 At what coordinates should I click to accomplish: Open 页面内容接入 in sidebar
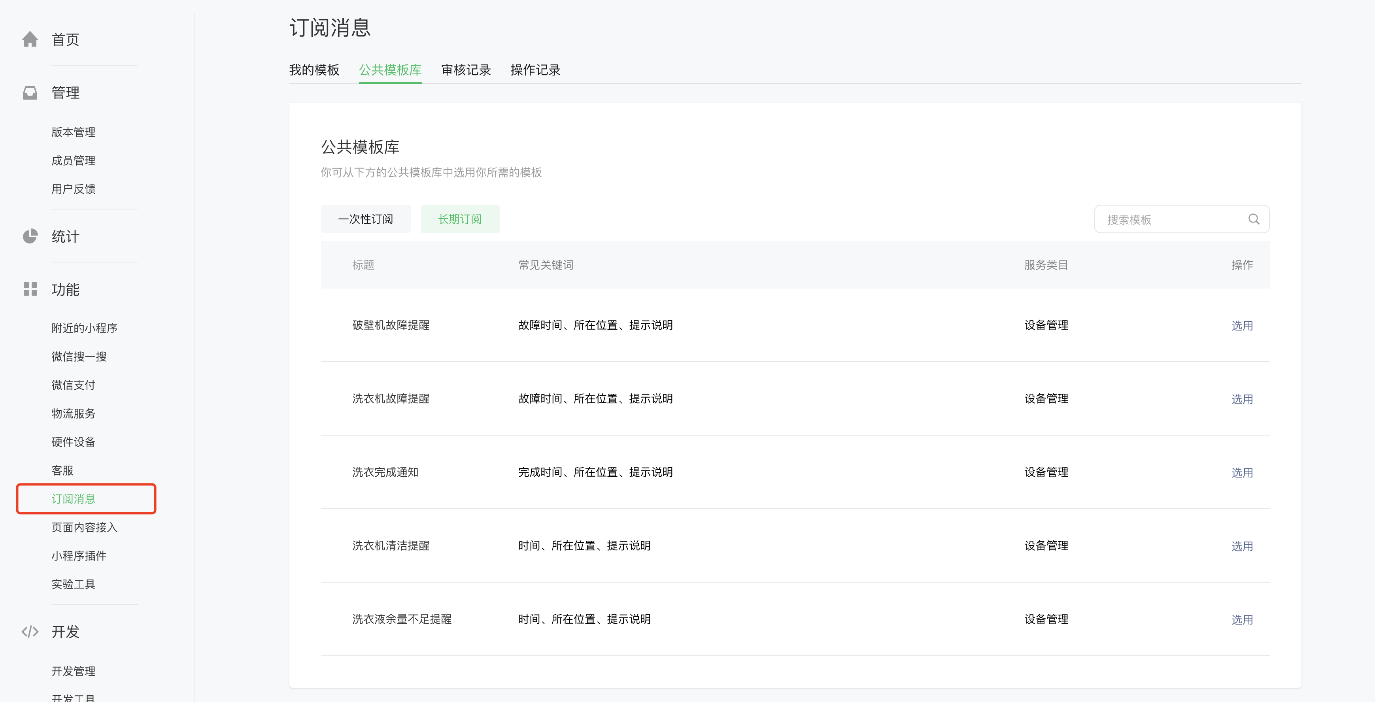[x=84, y=527]
